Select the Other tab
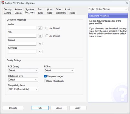The width and height of the screenshot is (130, 114). 58,9
